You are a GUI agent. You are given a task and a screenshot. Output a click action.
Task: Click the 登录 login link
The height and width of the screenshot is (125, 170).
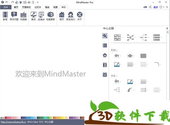[x=156, y=7]
